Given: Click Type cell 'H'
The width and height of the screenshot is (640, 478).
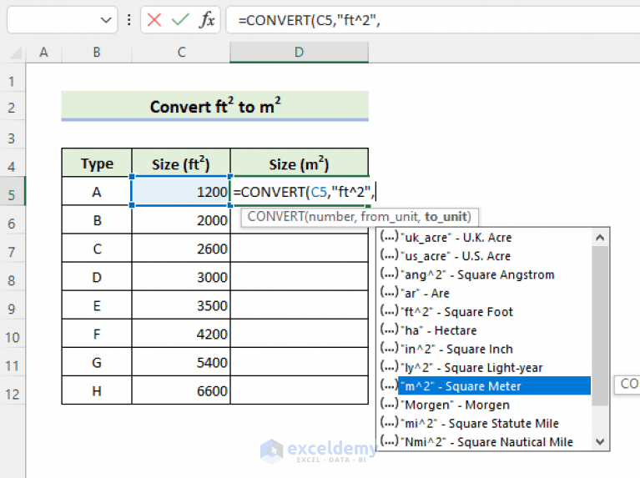Looking at the screenshot, I should coord(97,390).
